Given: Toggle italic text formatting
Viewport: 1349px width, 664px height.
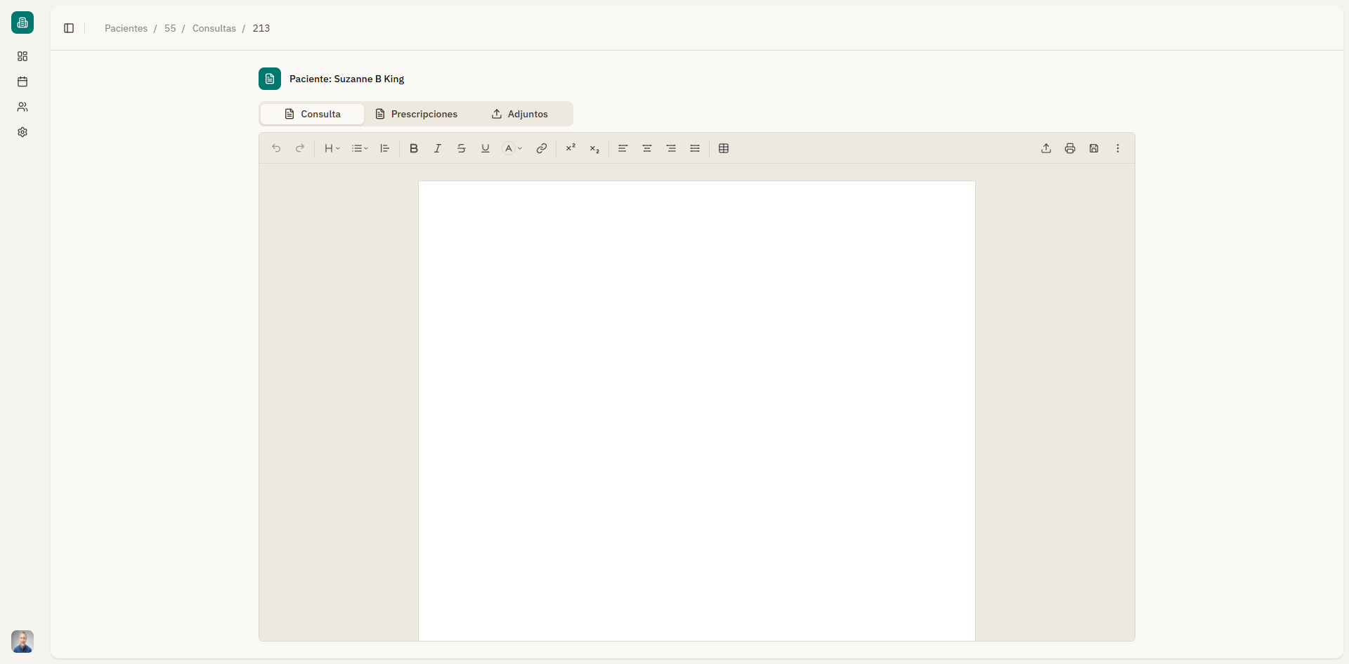Looking at the screenshot, I should click(x=438, y=148).
